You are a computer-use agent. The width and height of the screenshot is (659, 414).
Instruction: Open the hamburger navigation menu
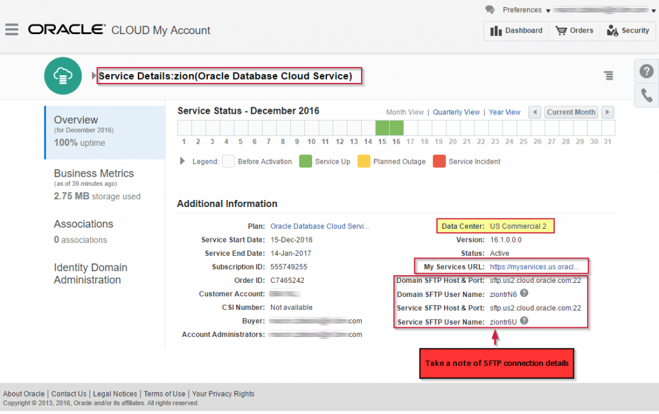(12, 30)
